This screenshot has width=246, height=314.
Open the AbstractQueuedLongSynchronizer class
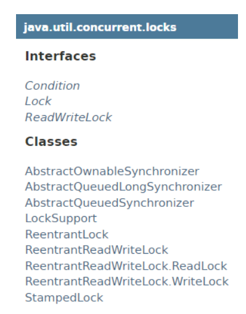(x=123, y=187)
